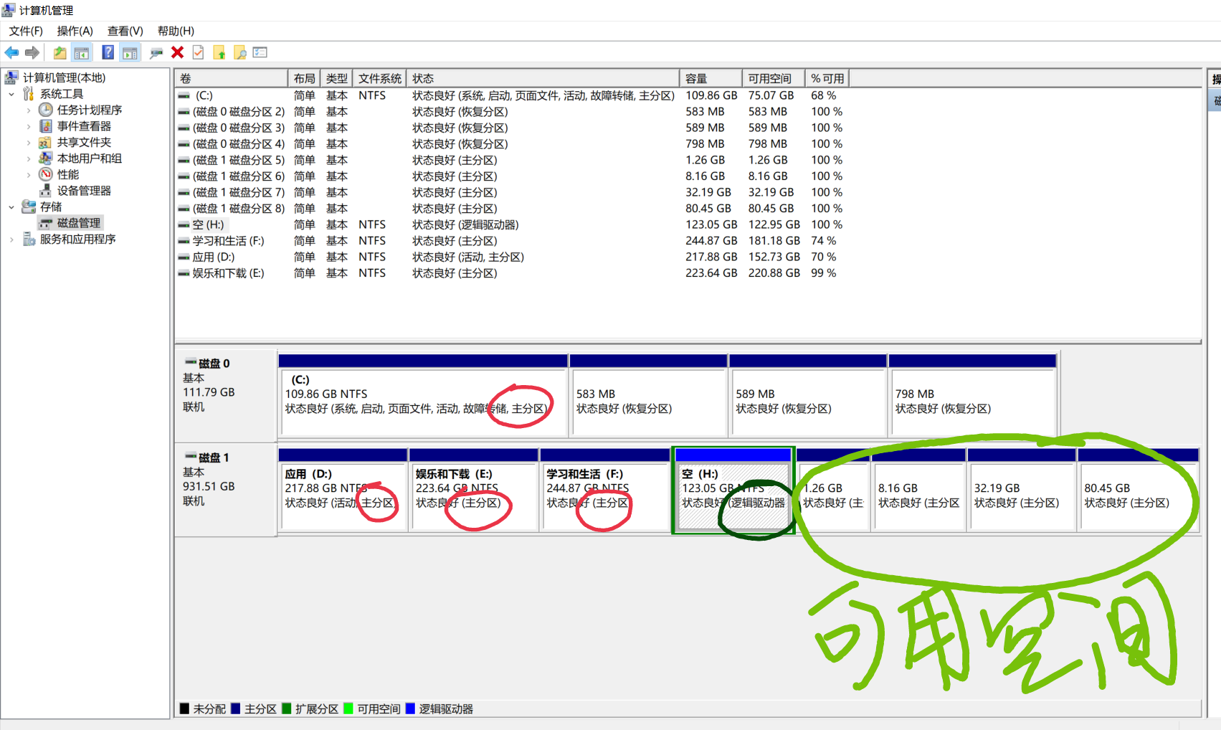The width and height of the screenshot is (1221, 730).
Task: Select the 80.45 GB primary partition block
Action: [1138, 490]
